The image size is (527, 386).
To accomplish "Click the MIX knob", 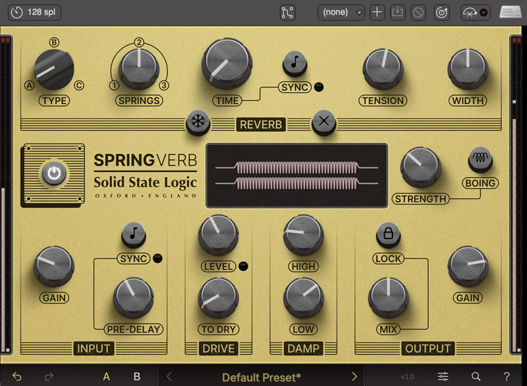I will pos(388,297).
